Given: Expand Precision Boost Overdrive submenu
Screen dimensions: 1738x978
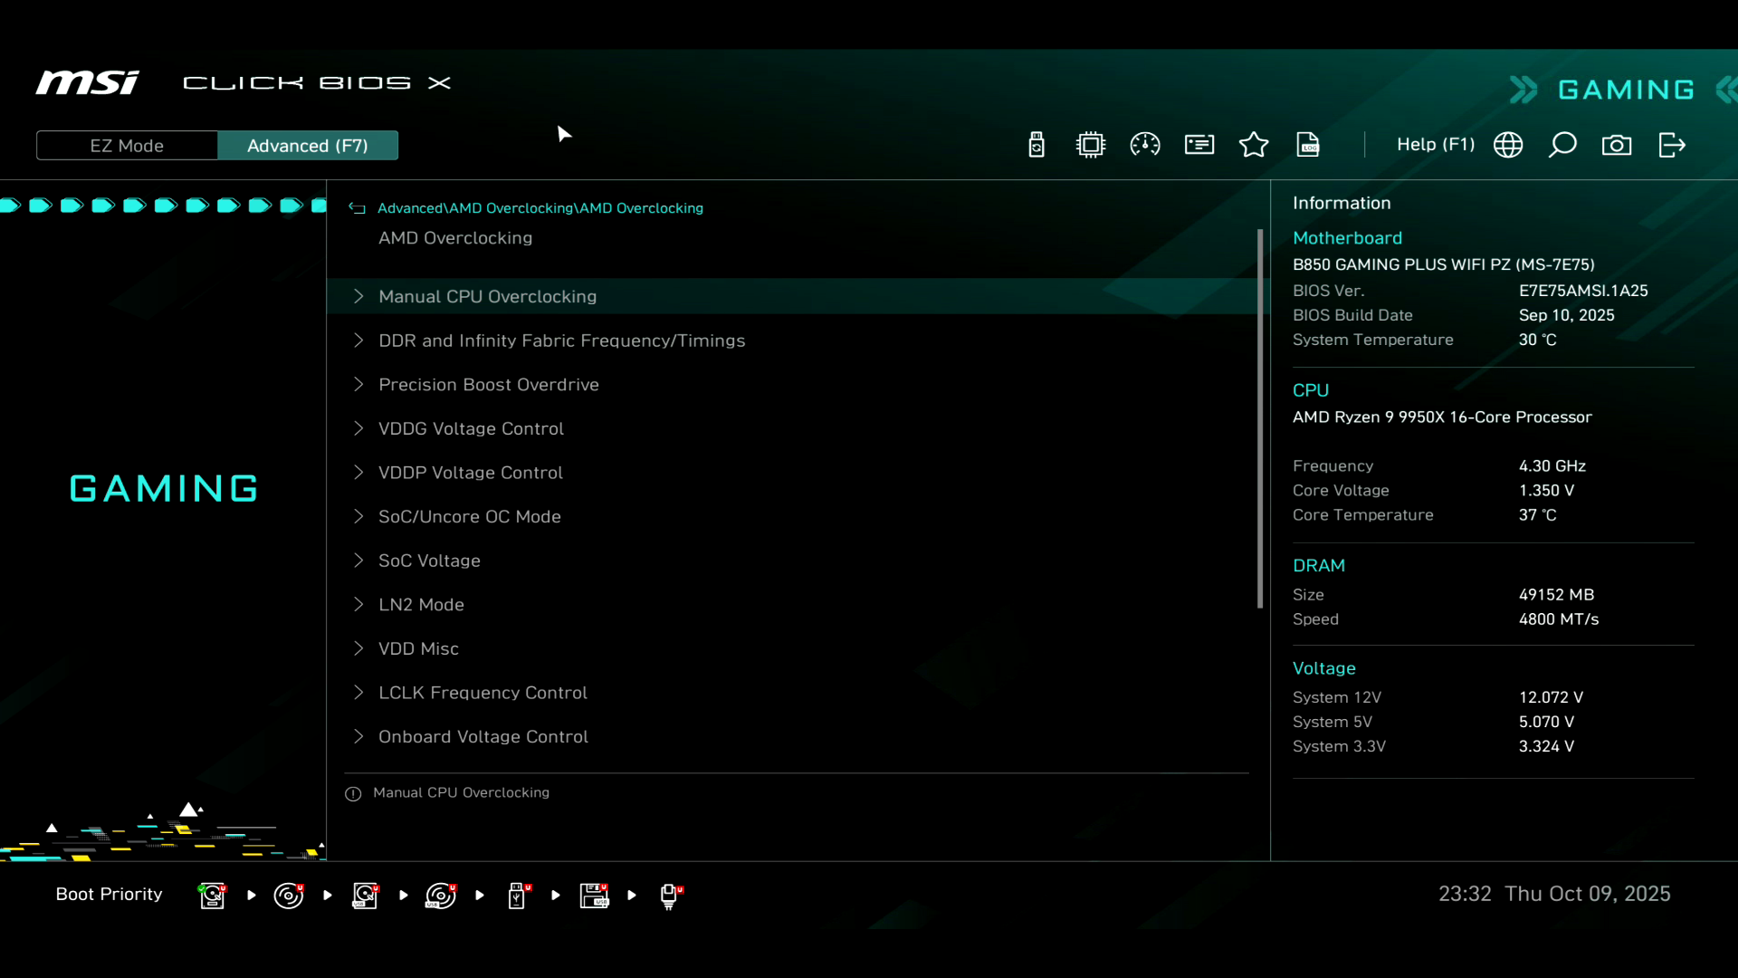Looking at the screenshot, I should (488, 385).
